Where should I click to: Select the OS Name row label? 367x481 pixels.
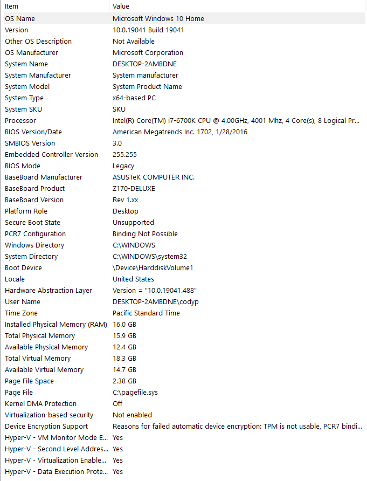coord(20,19)
